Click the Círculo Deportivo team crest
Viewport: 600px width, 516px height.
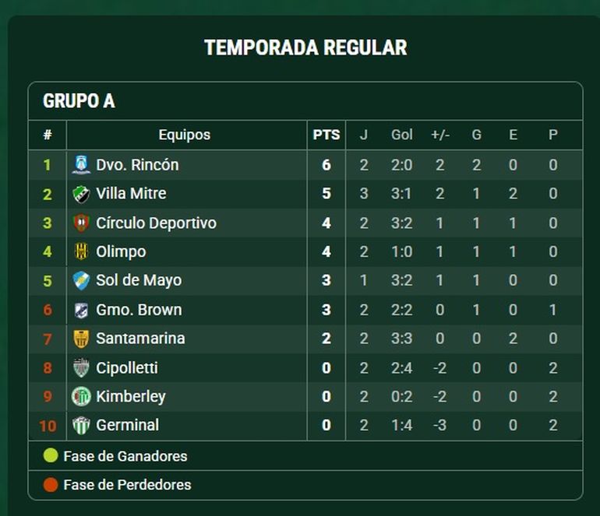[81, 223]
